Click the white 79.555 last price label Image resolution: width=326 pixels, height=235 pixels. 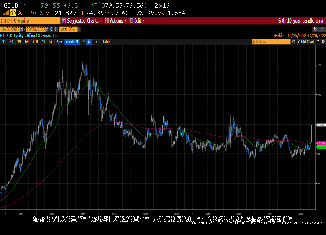click(x=321, y=125)
